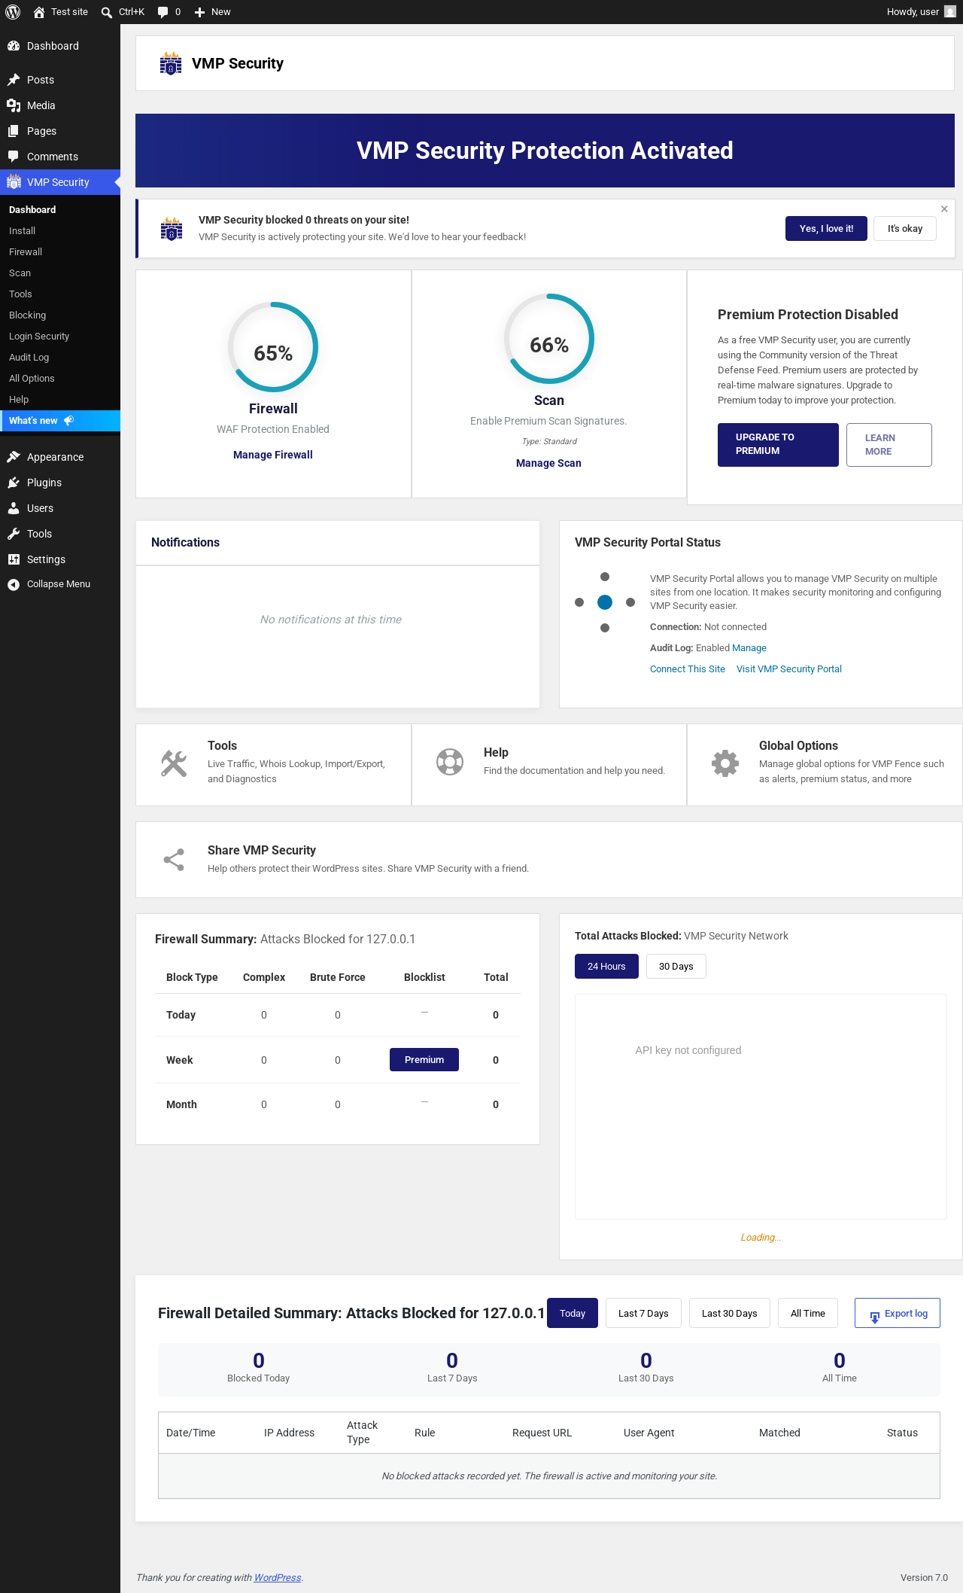Click the VMP Security shield icon in sidebar
The image size is (963, 1593).
coord(14,182)
